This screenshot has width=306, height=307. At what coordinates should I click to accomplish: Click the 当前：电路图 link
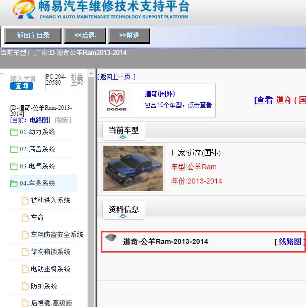[30, 120]
